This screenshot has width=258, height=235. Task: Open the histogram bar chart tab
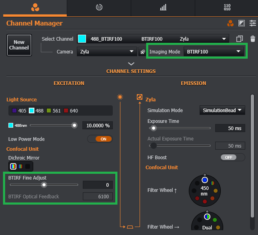tap(163, 7)
